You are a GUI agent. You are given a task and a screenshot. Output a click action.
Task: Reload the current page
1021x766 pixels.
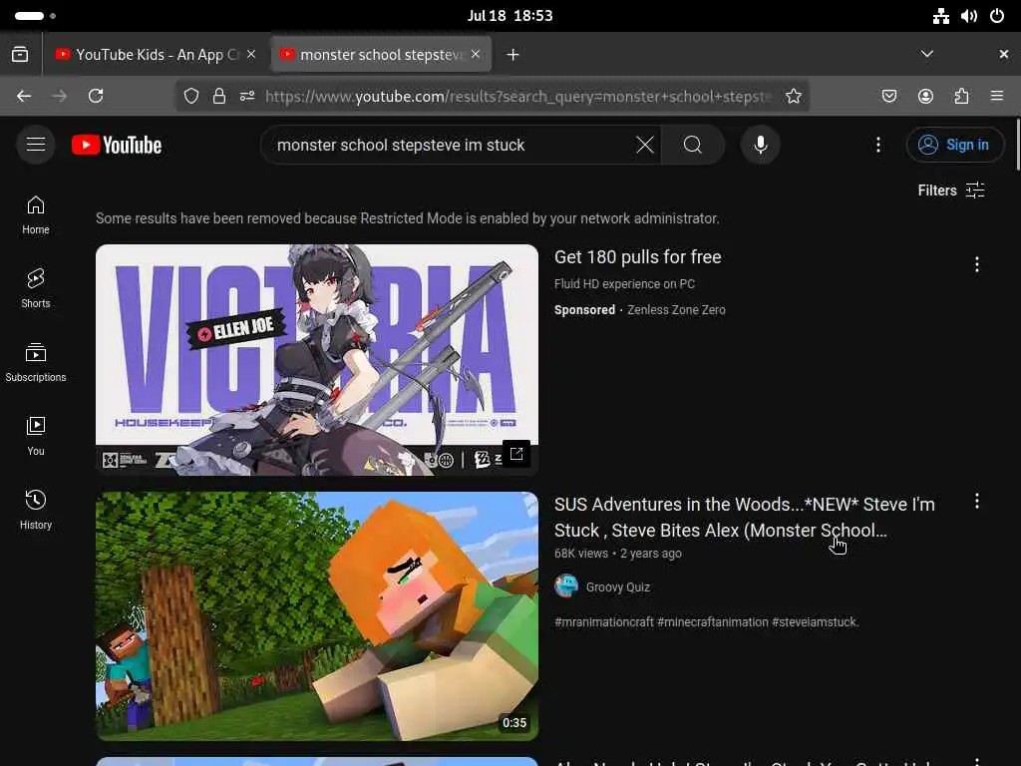click(96, 97)
